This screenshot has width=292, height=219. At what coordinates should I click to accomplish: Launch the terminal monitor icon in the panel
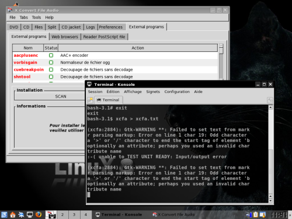coord(30,214)
